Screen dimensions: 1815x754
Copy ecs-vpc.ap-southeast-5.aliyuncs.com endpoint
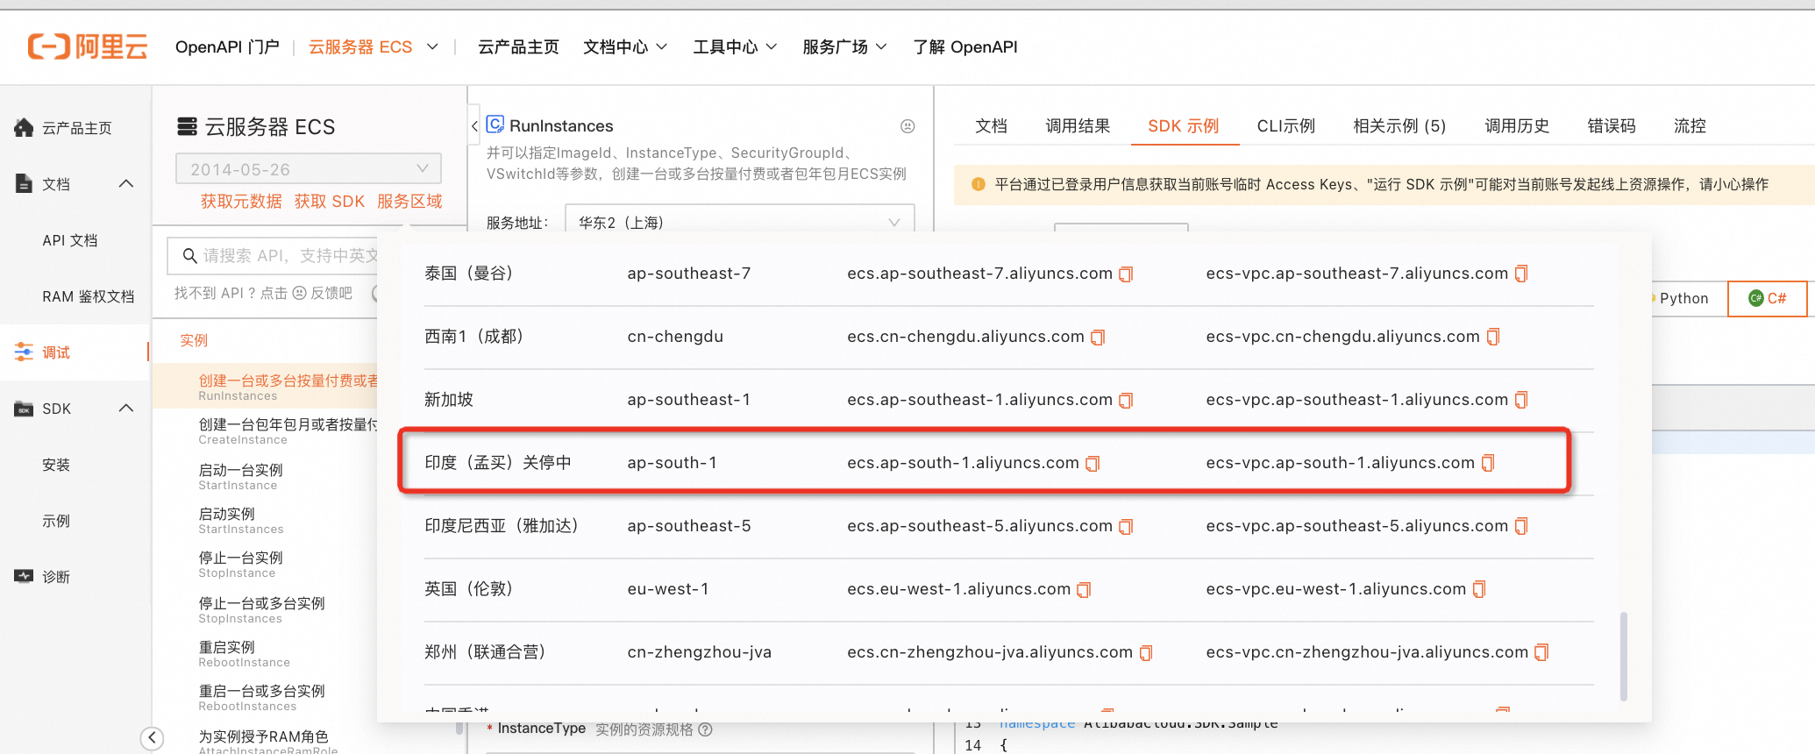1521,527
